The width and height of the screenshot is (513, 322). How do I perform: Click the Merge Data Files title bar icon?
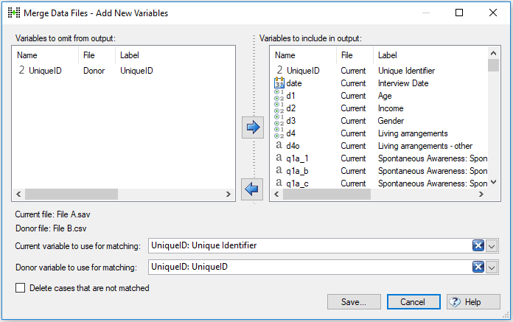coord(14,13)
